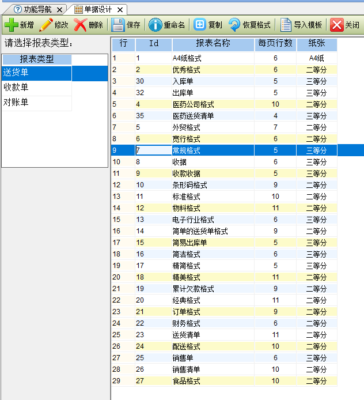Select the 优秀格式 report row
The height and width of the screenshot is (400, 364).
pyautogui.click(x=224, y=70)
